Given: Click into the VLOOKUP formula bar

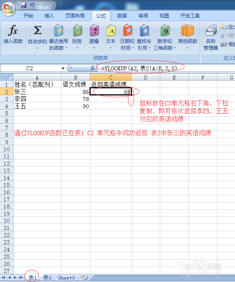Looking at the screenshot, I should click(165, 68).
